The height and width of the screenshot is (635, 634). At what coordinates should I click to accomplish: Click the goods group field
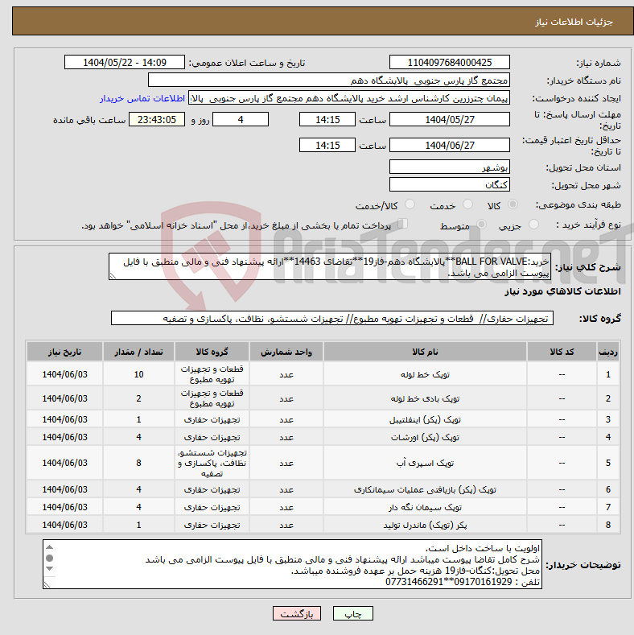(x=332, y=319)
